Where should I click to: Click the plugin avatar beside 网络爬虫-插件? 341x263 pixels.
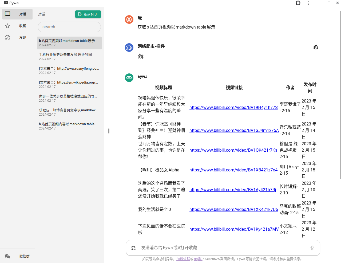tap(129, 48)
